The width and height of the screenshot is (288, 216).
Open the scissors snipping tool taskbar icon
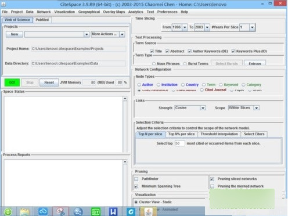(60, 211)
